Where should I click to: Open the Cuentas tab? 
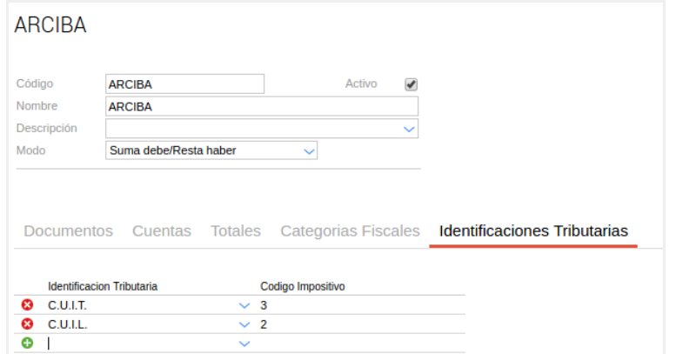click(162, 231)
